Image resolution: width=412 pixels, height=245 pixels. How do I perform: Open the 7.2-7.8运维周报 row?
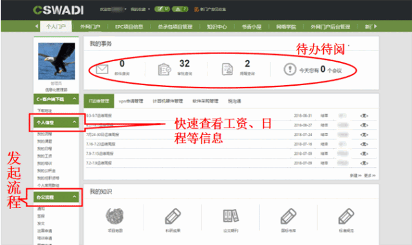coord(231,163)
